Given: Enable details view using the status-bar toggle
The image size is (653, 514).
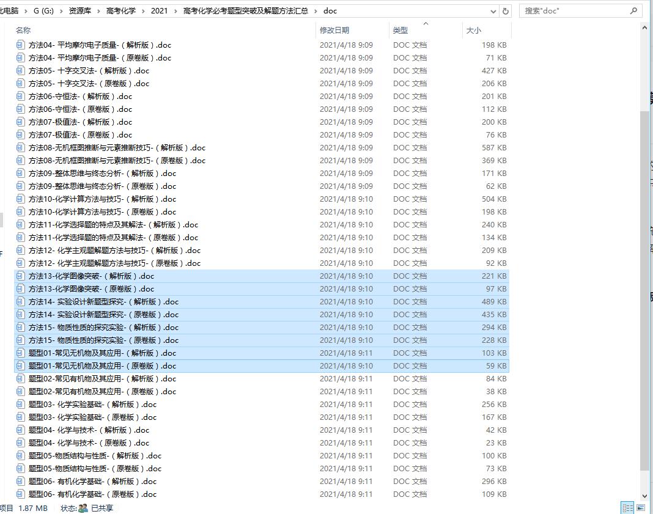Looking at the screenshot, I should click(x=627, y=508).
